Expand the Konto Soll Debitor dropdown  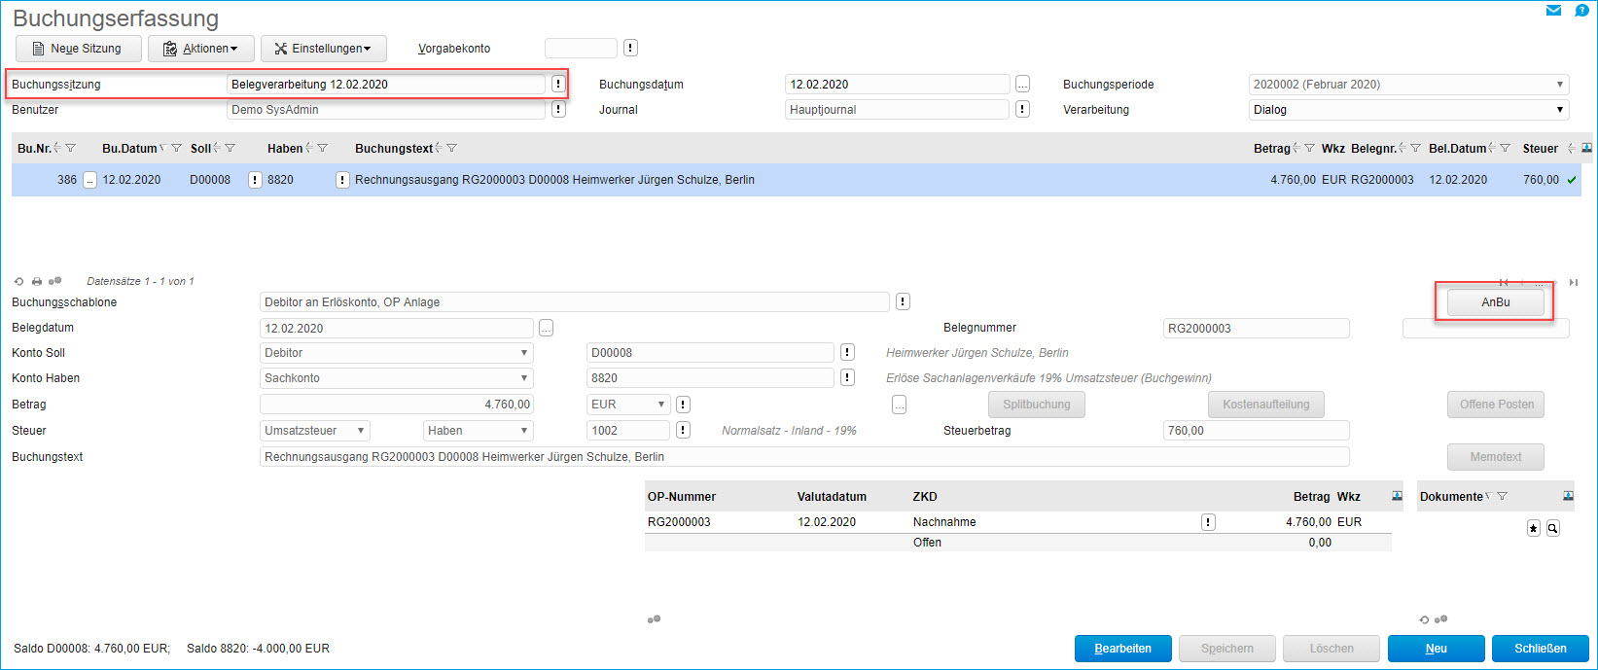tap(523, 353)
